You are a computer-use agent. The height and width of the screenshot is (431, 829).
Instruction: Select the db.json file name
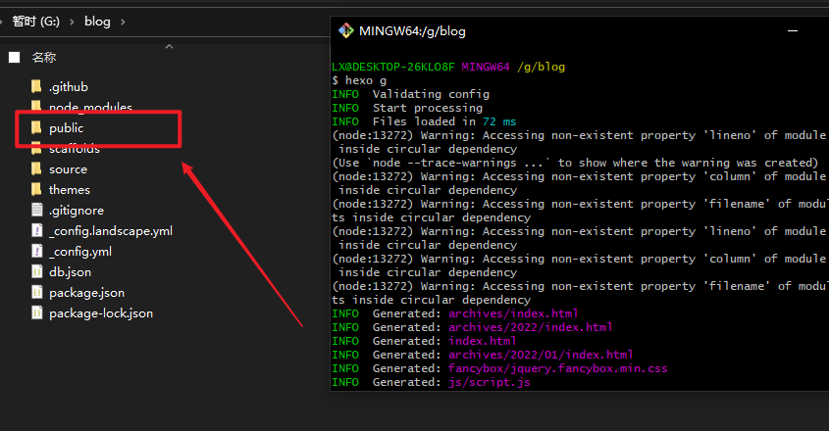[71, 272]
